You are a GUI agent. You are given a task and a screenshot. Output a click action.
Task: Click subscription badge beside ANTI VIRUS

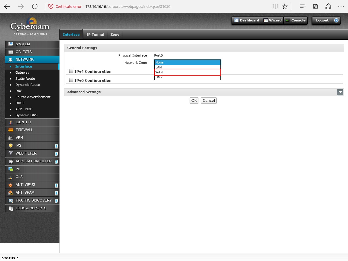(57, 185)
